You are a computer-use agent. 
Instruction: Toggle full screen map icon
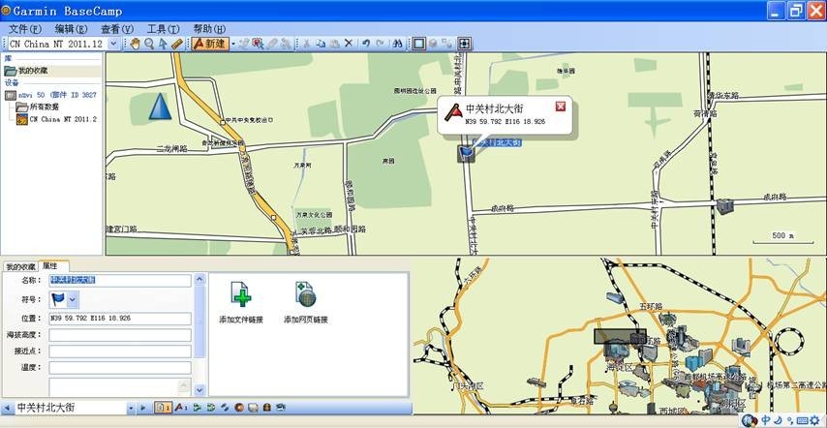464,44
